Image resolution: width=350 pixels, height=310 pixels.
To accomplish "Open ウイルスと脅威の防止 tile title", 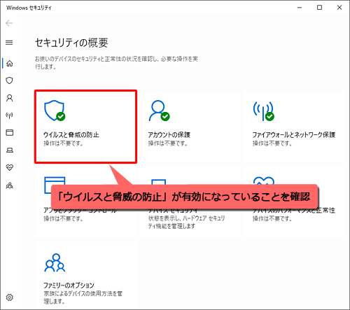I will click(71, 135).
